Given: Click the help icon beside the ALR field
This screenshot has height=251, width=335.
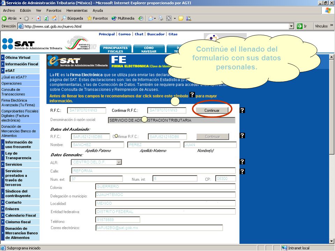Looking at the screenshot, I should (242, 161).
